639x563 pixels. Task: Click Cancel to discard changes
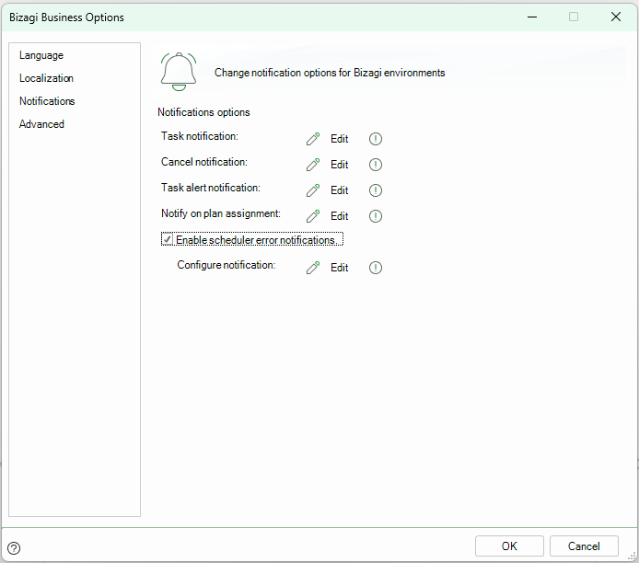coord(584,546)
